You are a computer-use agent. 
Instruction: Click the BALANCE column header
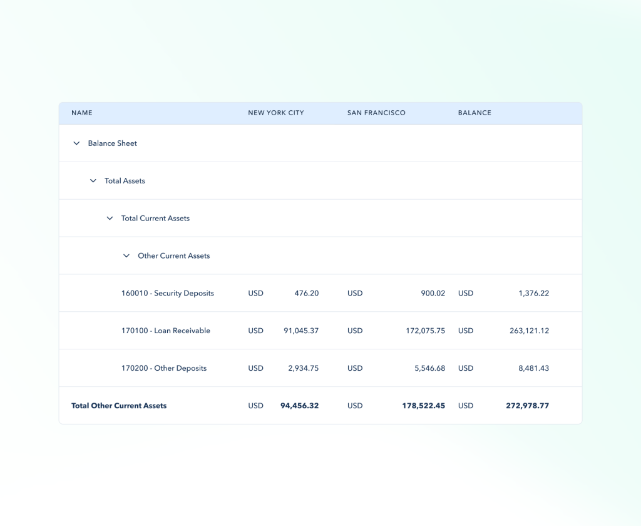(x=474, y=113)
